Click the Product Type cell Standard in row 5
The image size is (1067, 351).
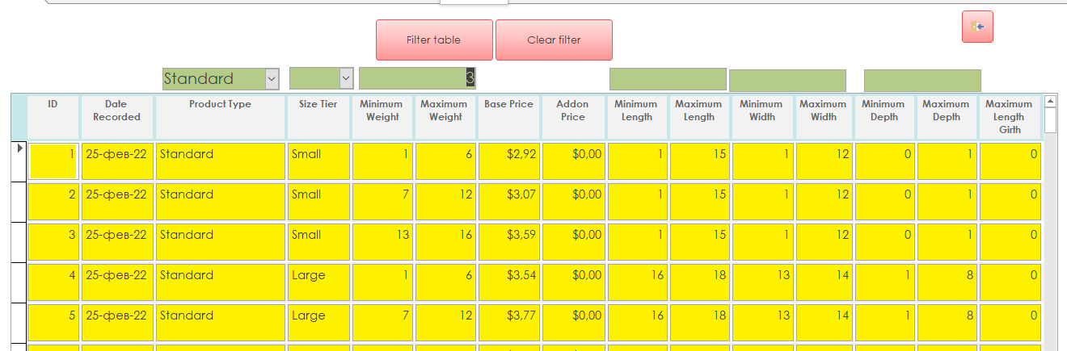(x=221, y=323)
